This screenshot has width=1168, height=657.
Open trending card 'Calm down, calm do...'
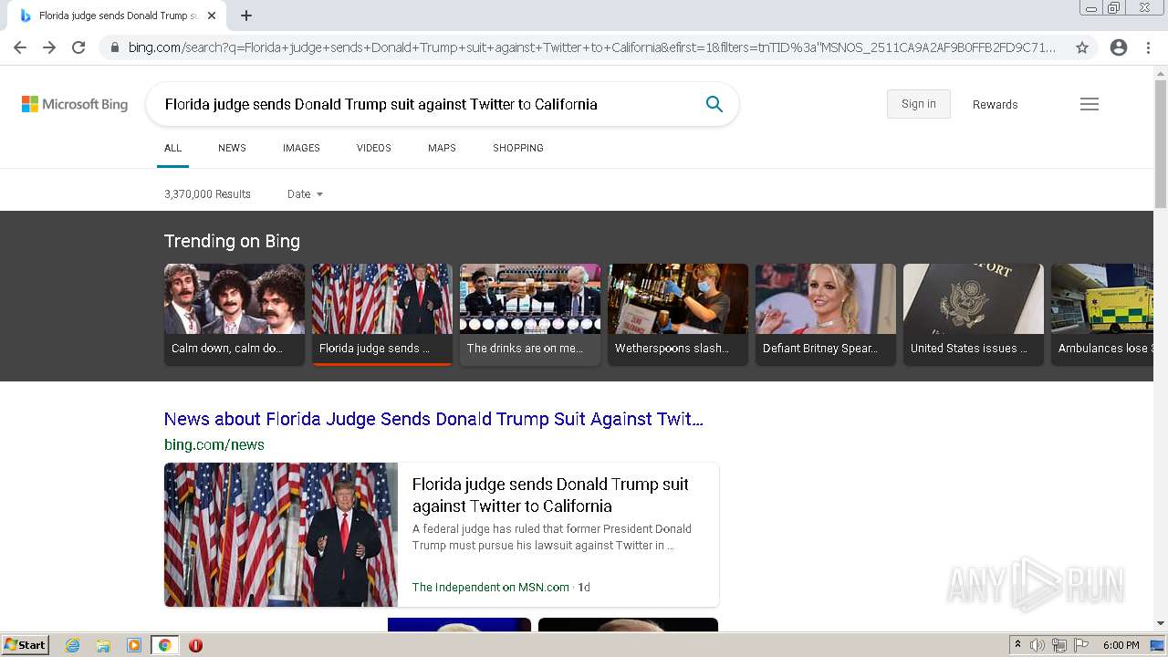click(235, 315)
